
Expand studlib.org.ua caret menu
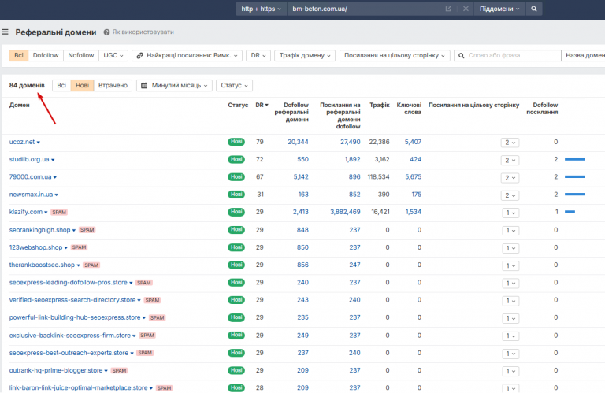(x=53, y=160)
